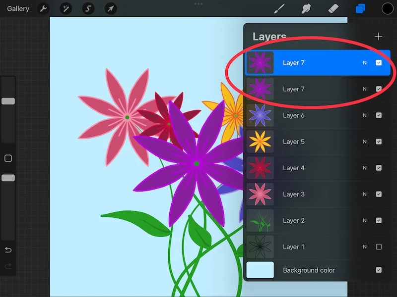Viewport: 397px width, 297px height.
Task: Show Layer 1 by checking its box
Action: pos(379,247)
